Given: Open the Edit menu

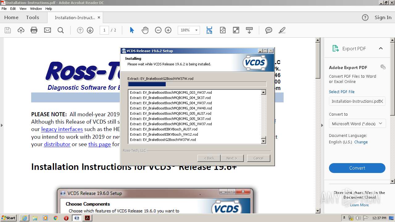Looking at the screenshot, I should coord(13,9).
